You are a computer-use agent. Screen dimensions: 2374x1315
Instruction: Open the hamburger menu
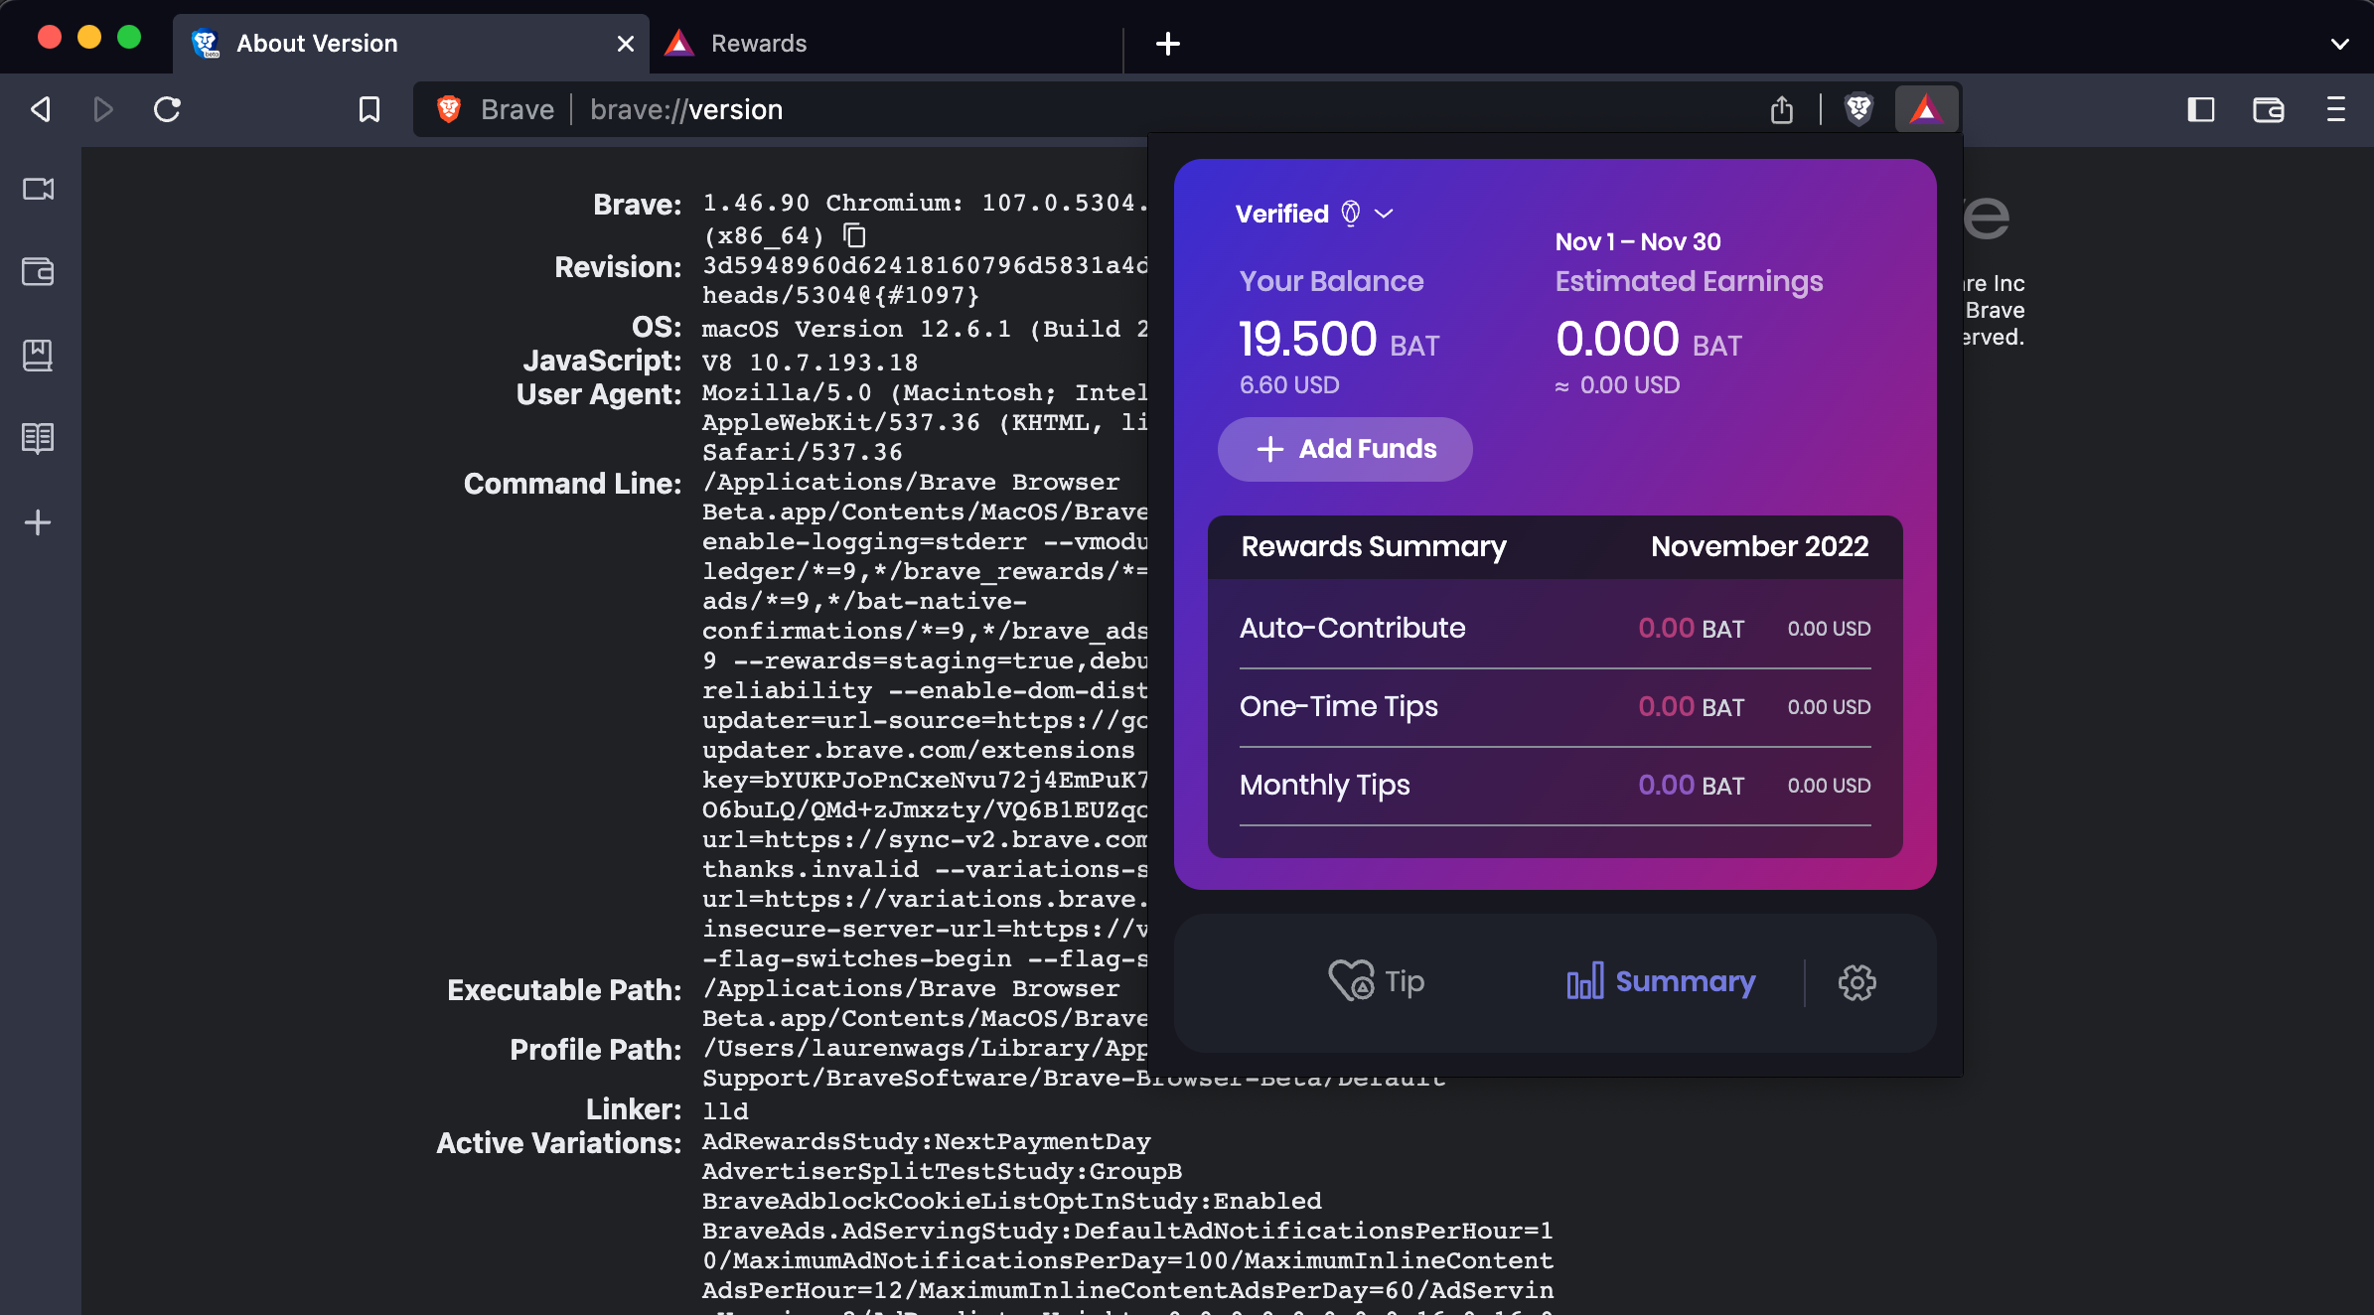coord(2335,109)
